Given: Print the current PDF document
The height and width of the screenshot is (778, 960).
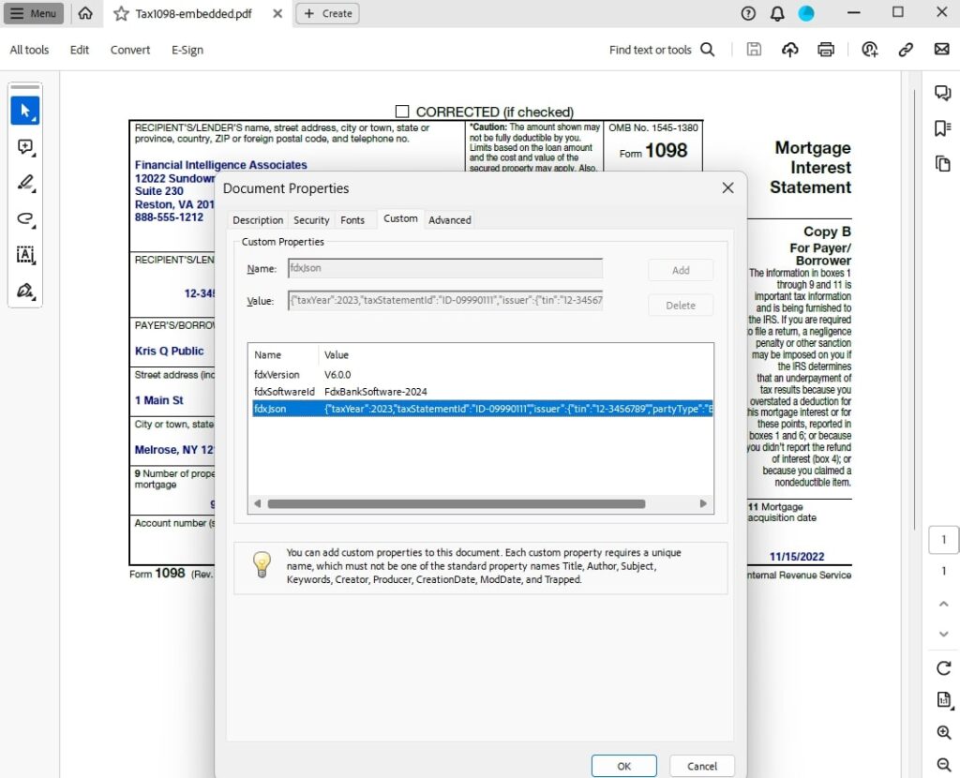Looking at the screenshot, I should pos(825,49).
